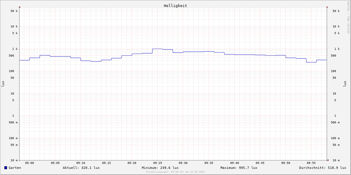The image size is (351, 175).
Task: Click the 09:20 time axis label
Action: [132, 163]
